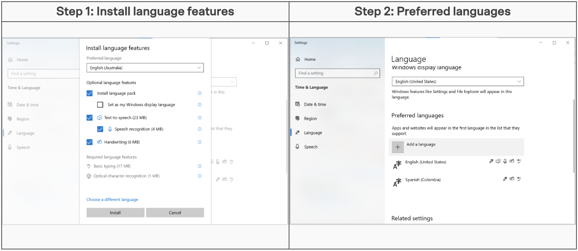Expand the Windows display language dropdown
The height and width of the screenshot is (251, 578).
click(x=457, y=82)
